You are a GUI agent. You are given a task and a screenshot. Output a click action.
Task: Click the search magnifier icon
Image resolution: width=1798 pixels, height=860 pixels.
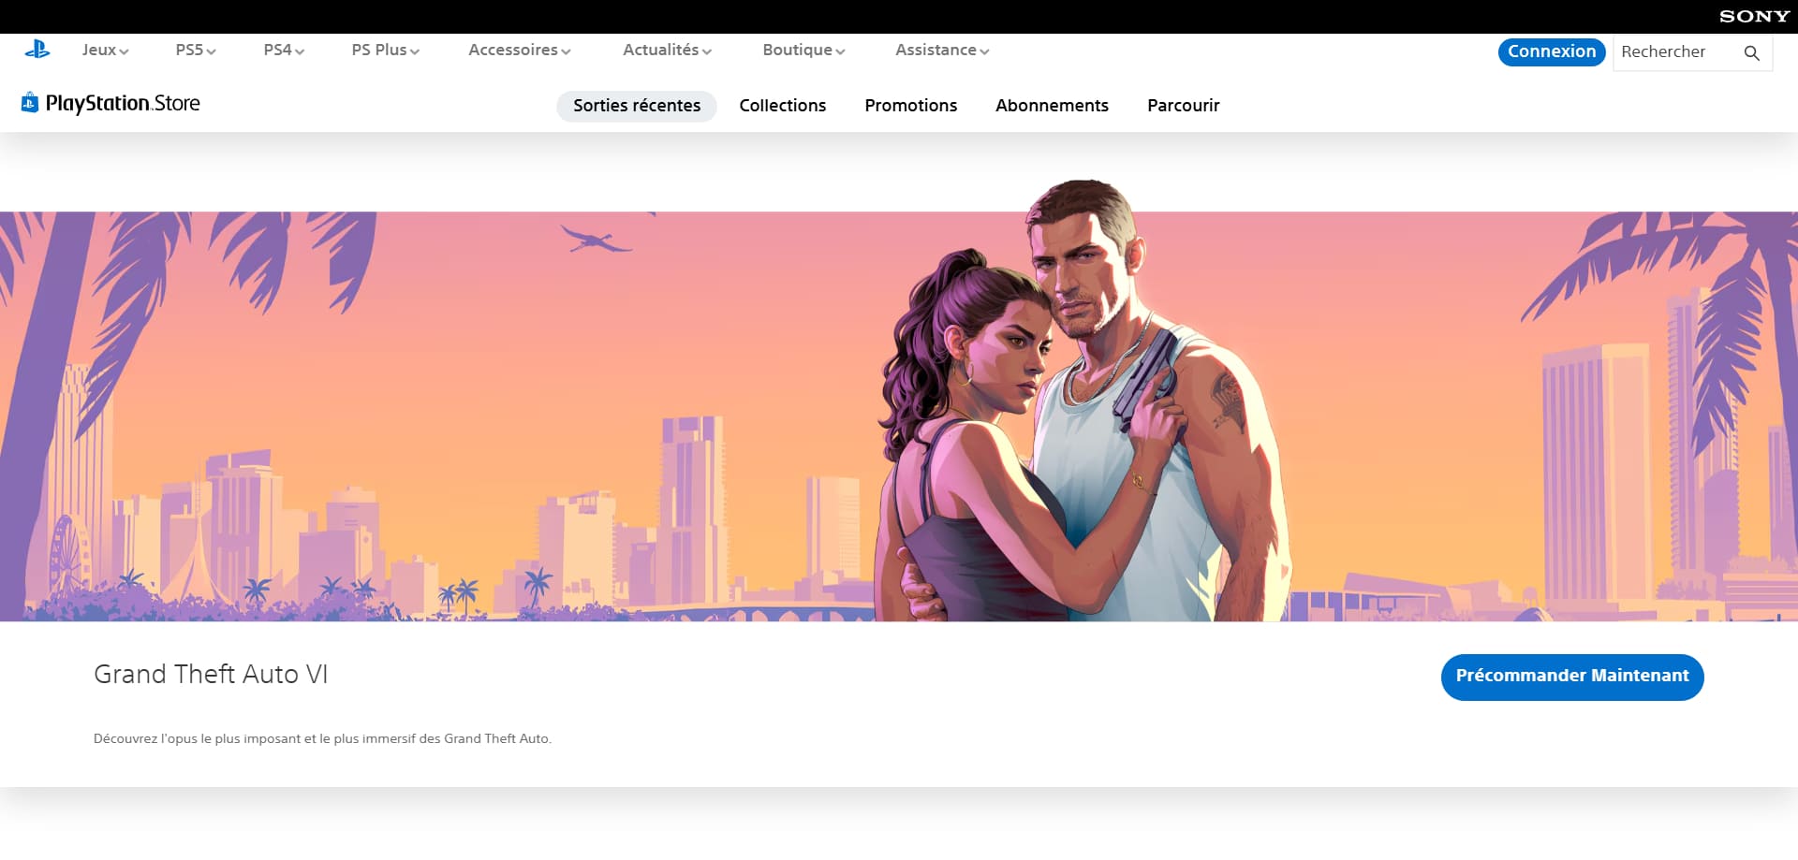click(1751, 53)
